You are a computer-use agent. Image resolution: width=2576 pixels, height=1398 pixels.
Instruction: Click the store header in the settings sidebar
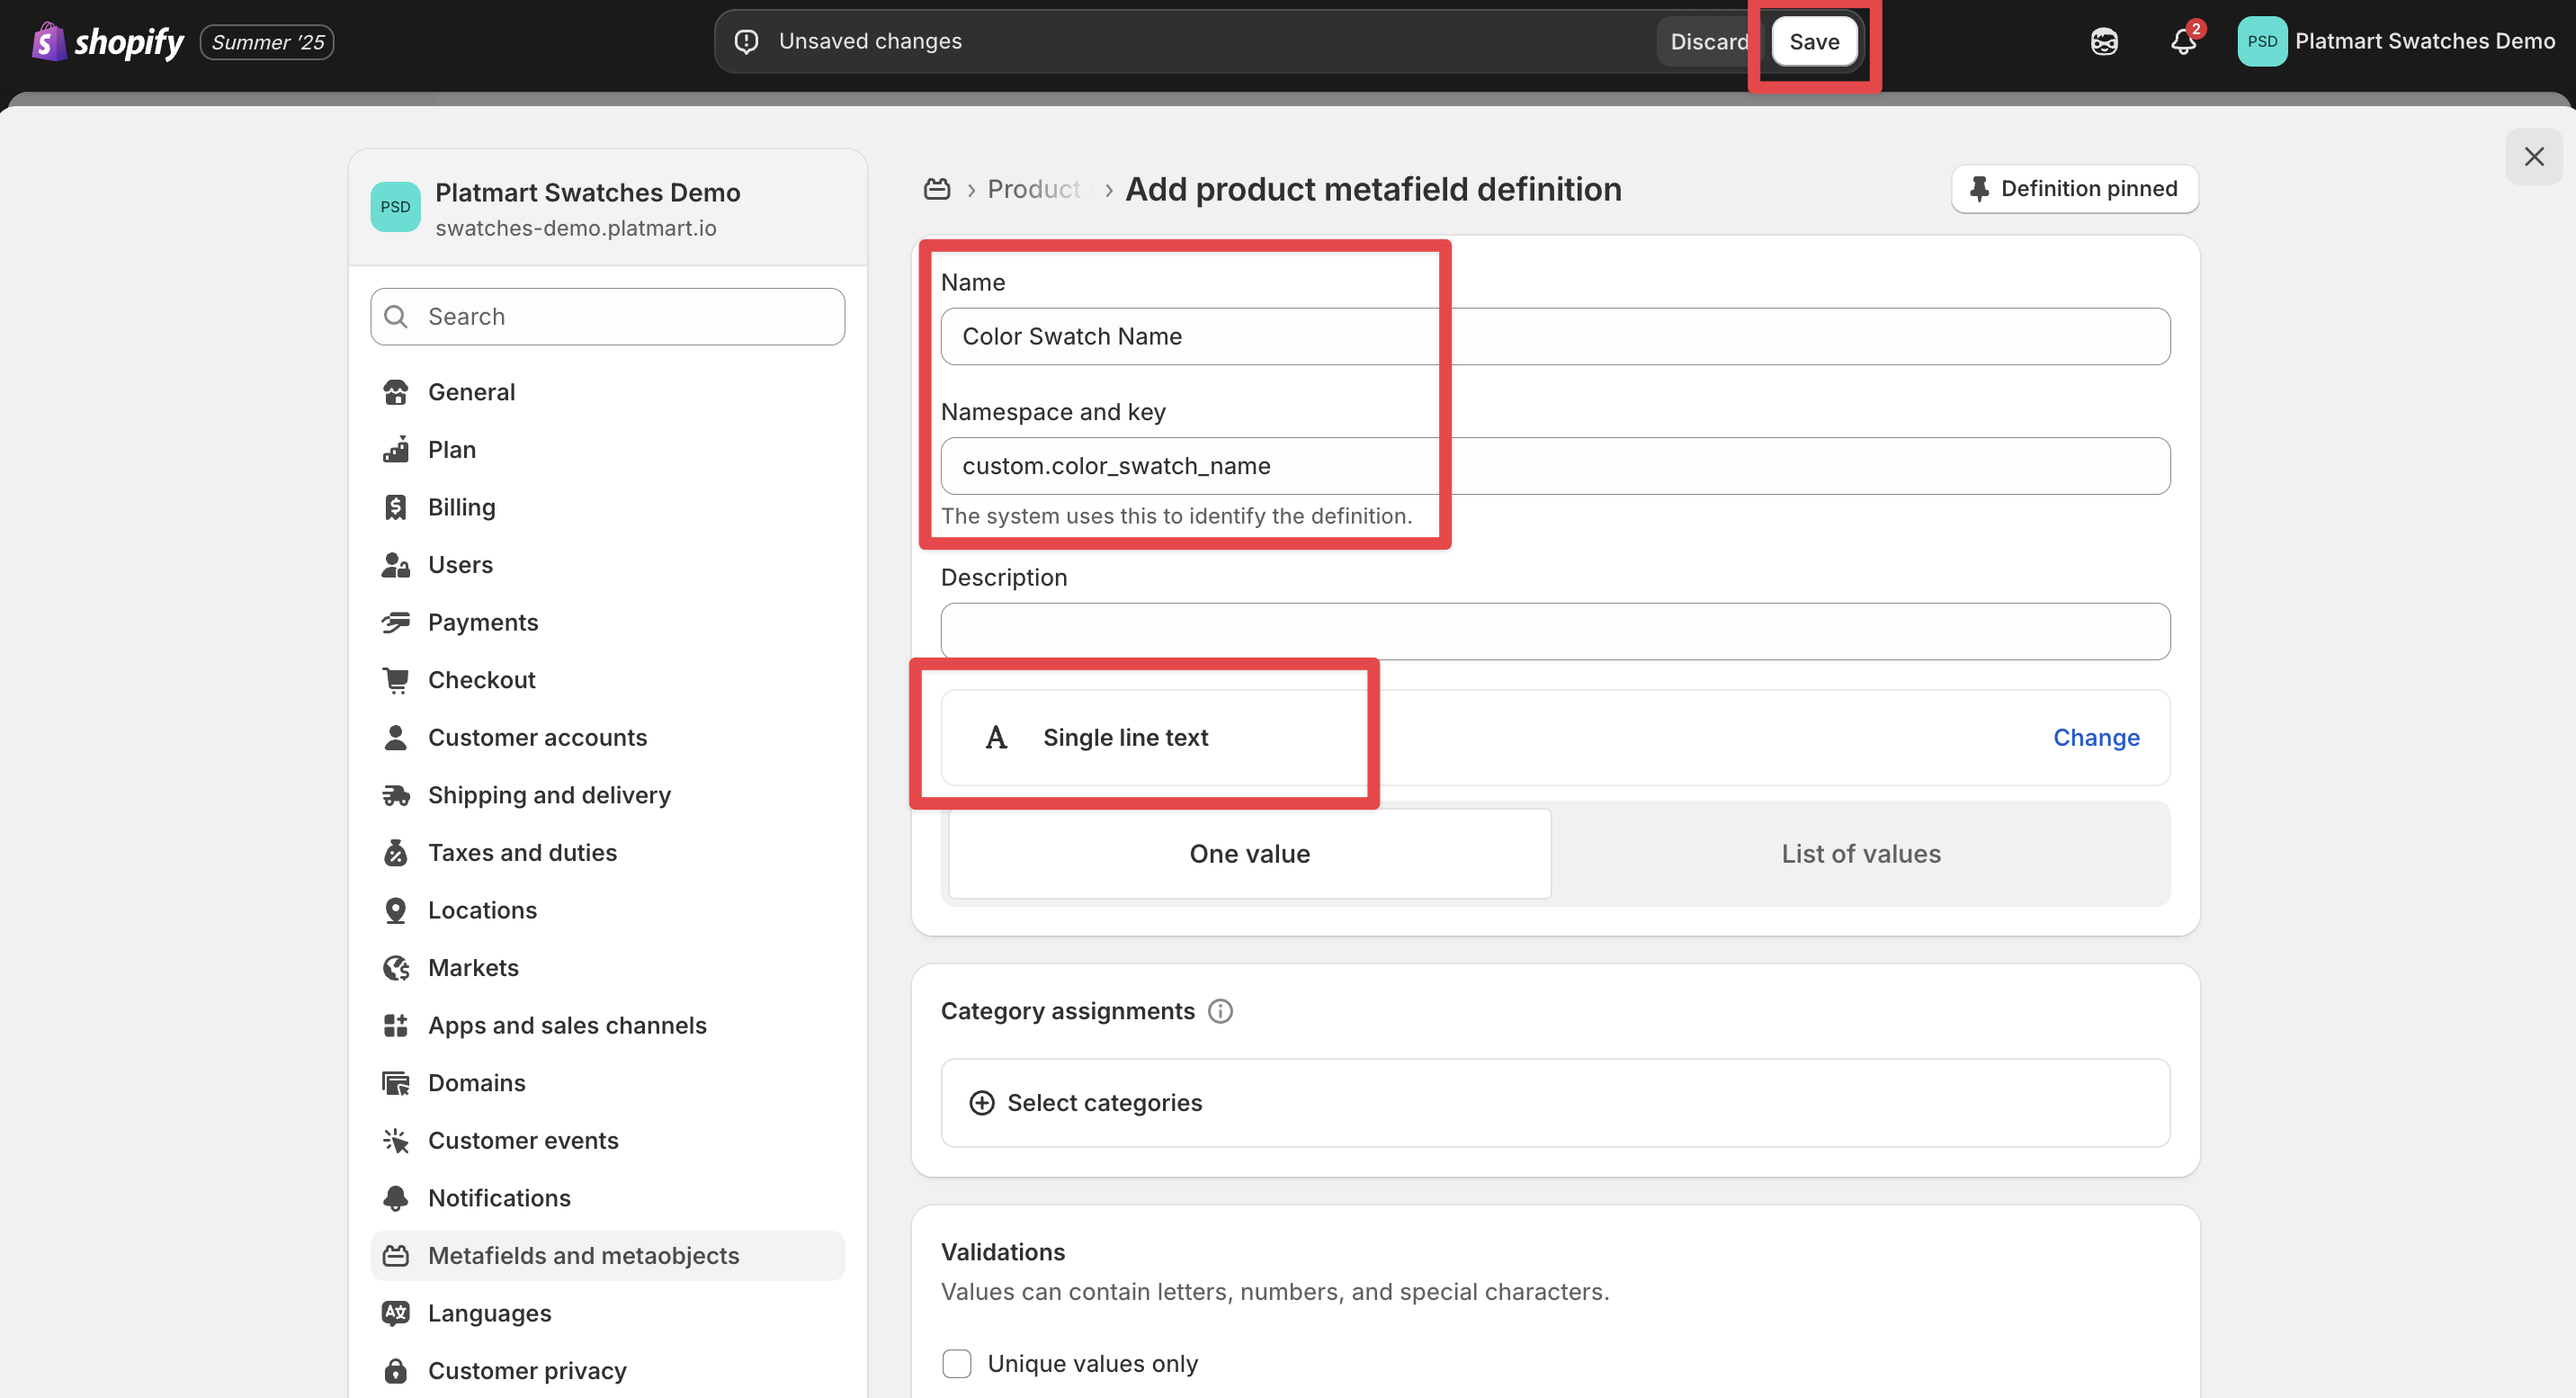point(607,208)
